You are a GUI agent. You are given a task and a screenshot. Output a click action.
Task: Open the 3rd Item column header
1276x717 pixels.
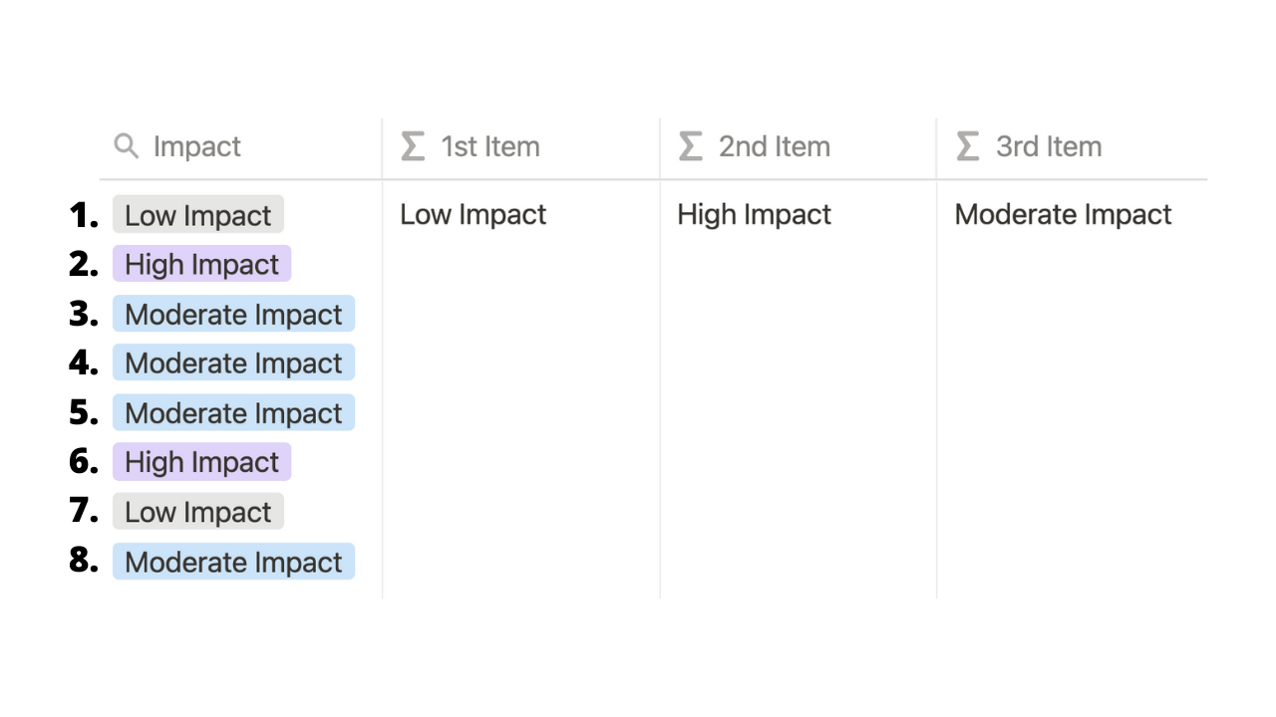[1072, 147]
